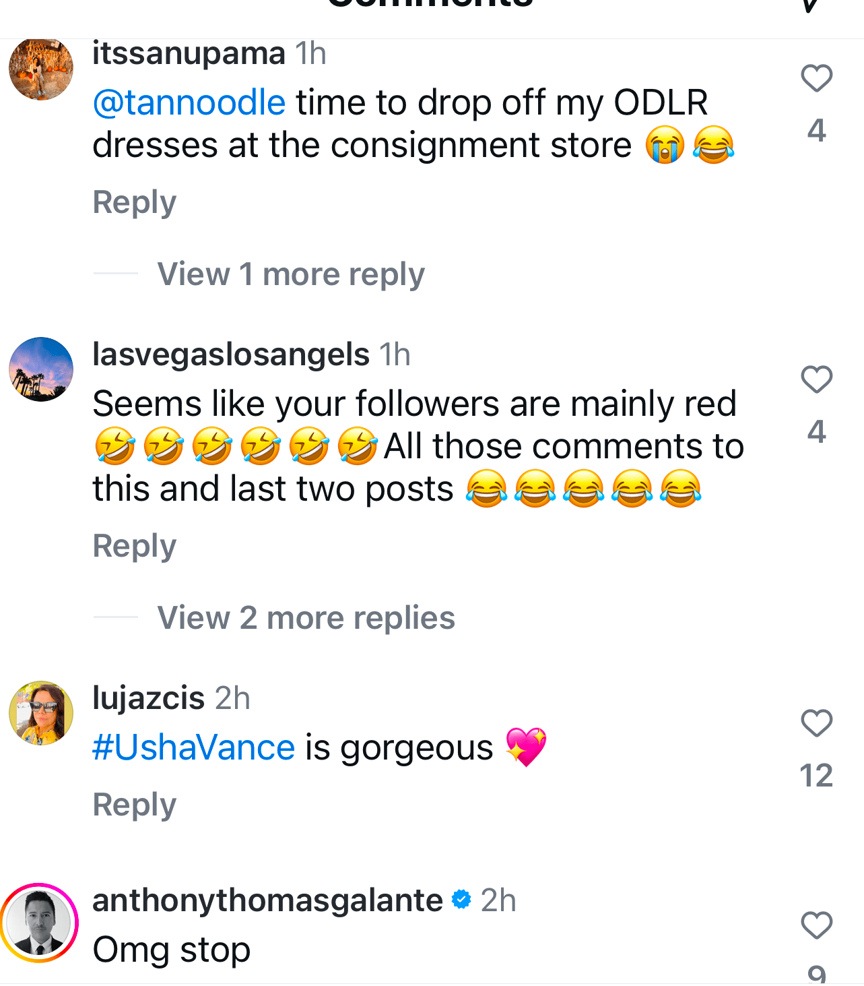Image resolution: width=864 pixels, height=986 pixels.
Task: Open the lujazcis username
Action: pos(148,698)
